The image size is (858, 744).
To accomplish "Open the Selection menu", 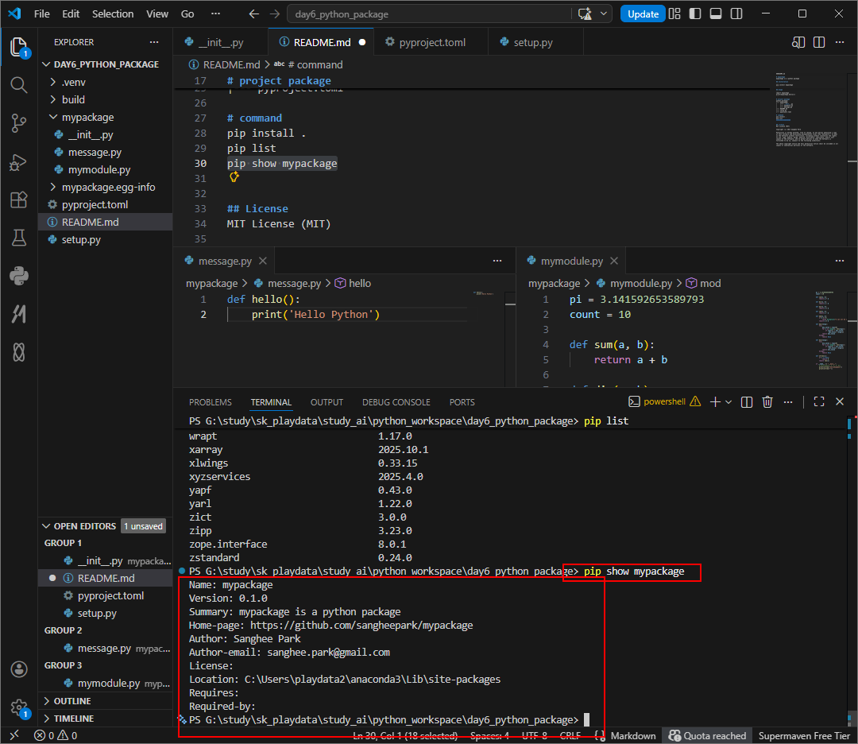I will coord(113,14).
